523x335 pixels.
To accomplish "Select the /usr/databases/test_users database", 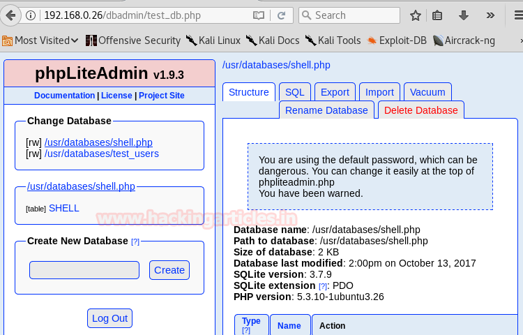I will point(101,154).
